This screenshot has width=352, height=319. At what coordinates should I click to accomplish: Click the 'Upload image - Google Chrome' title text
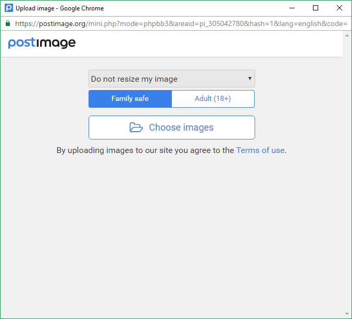coord(60,8)
